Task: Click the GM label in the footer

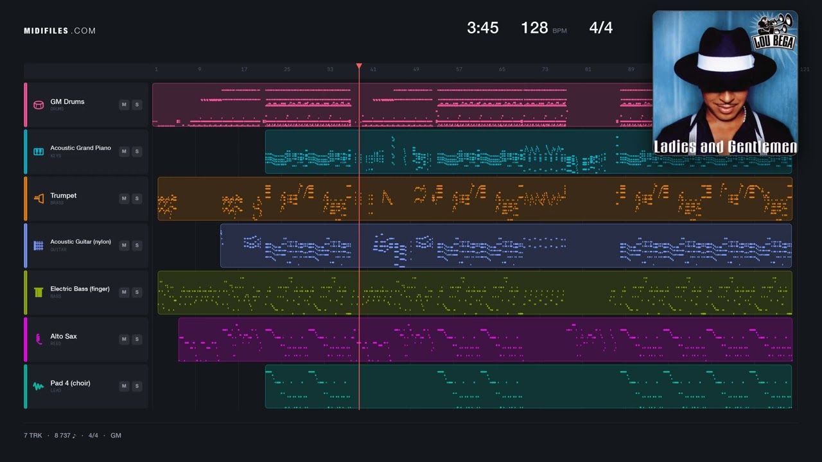Action: (116, 436)
